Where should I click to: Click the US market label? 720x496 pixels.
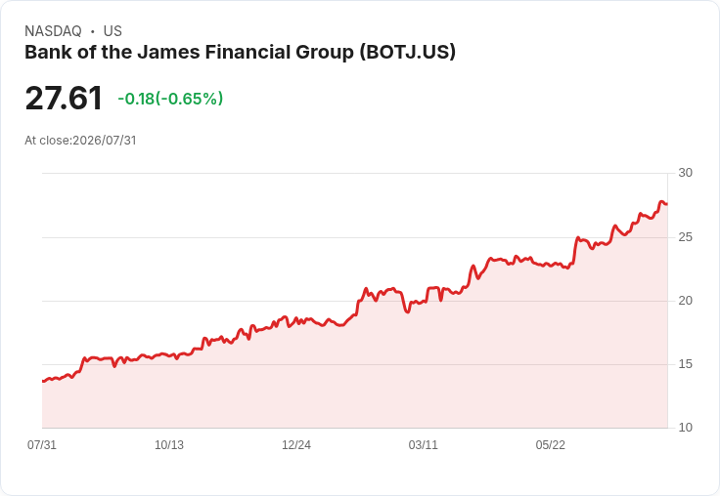click(x=112, y=31)
